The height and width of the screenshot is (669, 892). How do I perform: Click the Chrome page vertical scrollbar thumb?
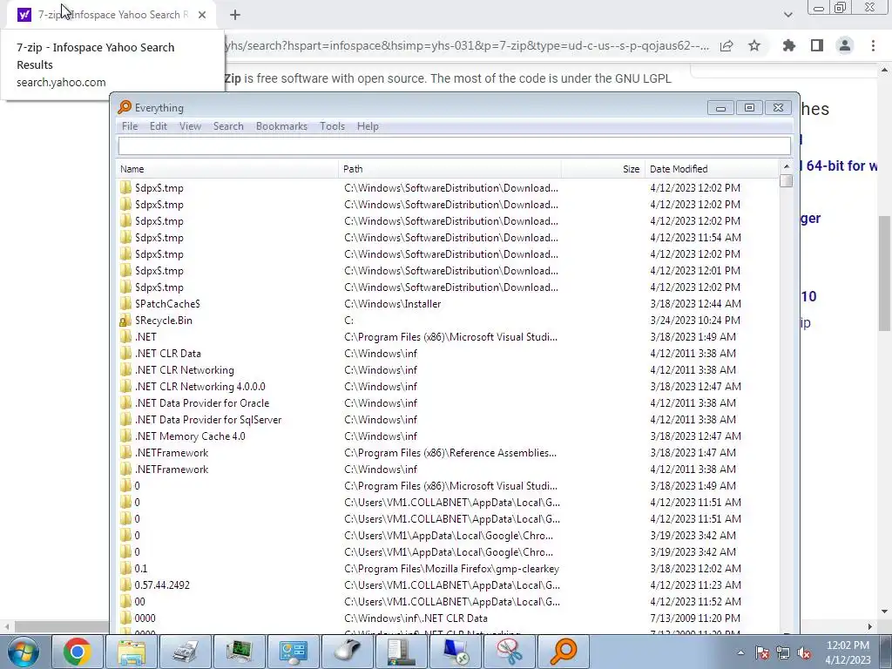[x=884, y=273]
